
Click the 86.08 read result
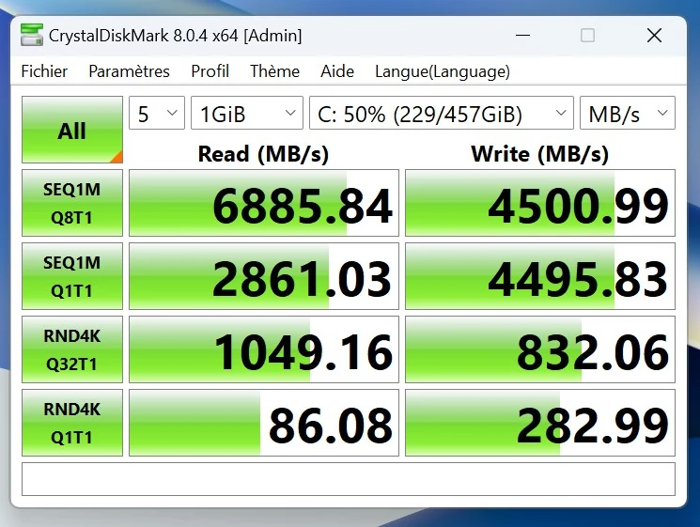264,423
